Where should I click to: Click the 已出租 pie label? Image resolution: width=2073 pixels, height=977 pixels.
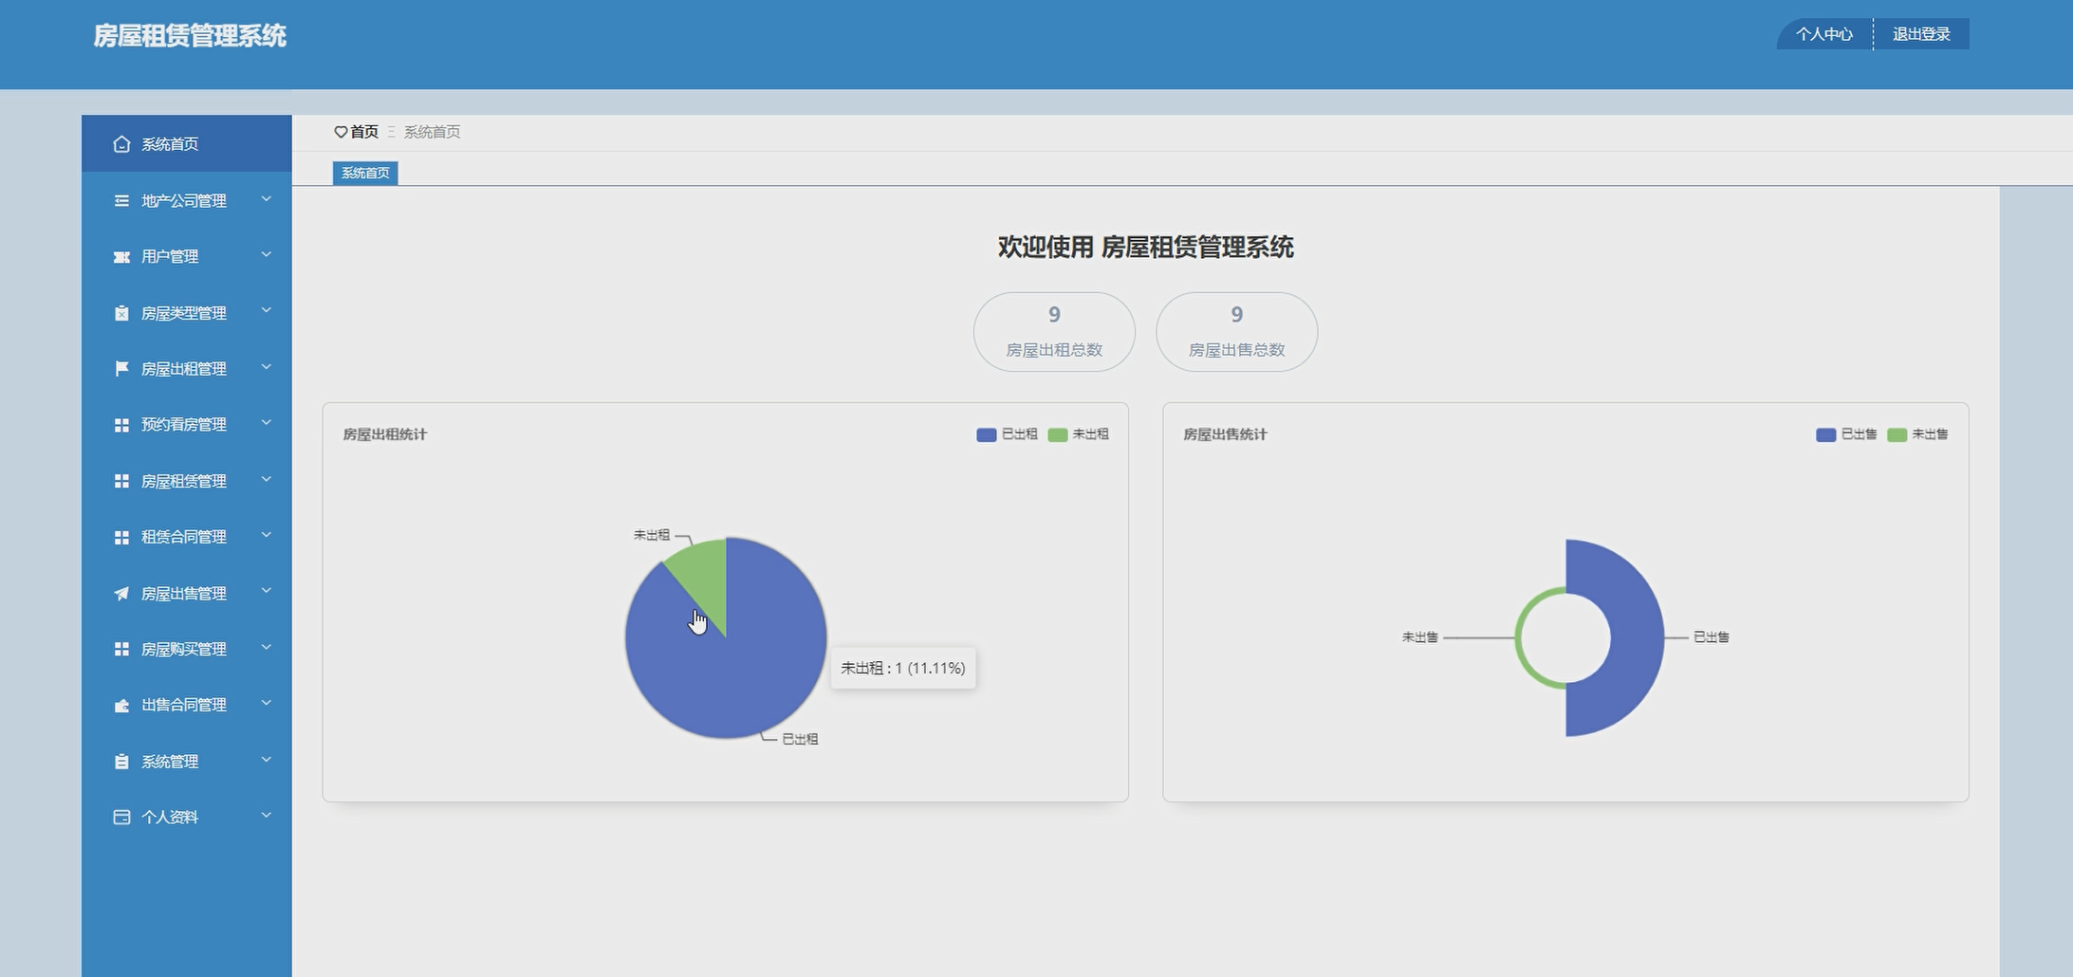800,739
